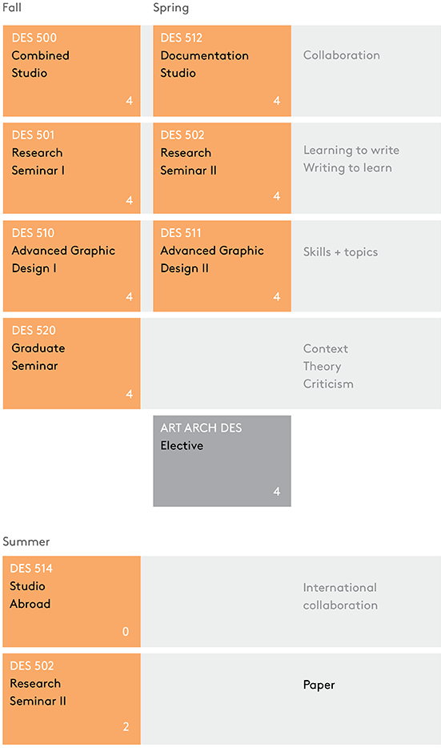Select the DES 500 Combined Studio block
Screen dimensions: 441x748
71,70
